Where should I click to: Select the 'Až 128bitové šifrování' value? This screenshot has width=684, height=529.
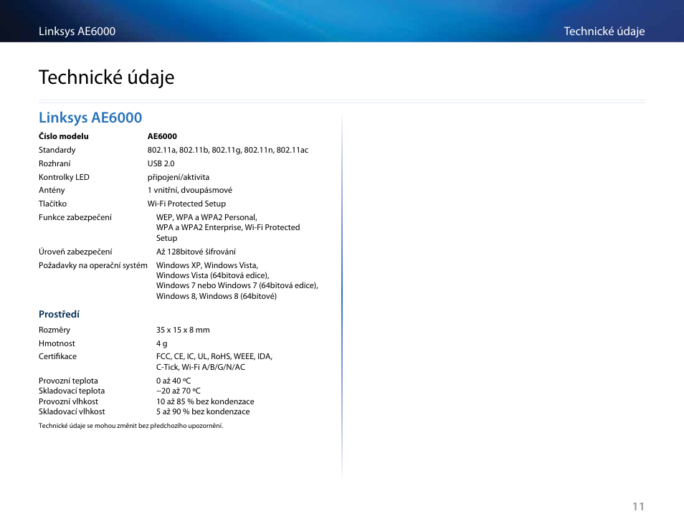(x=196, y=252)
